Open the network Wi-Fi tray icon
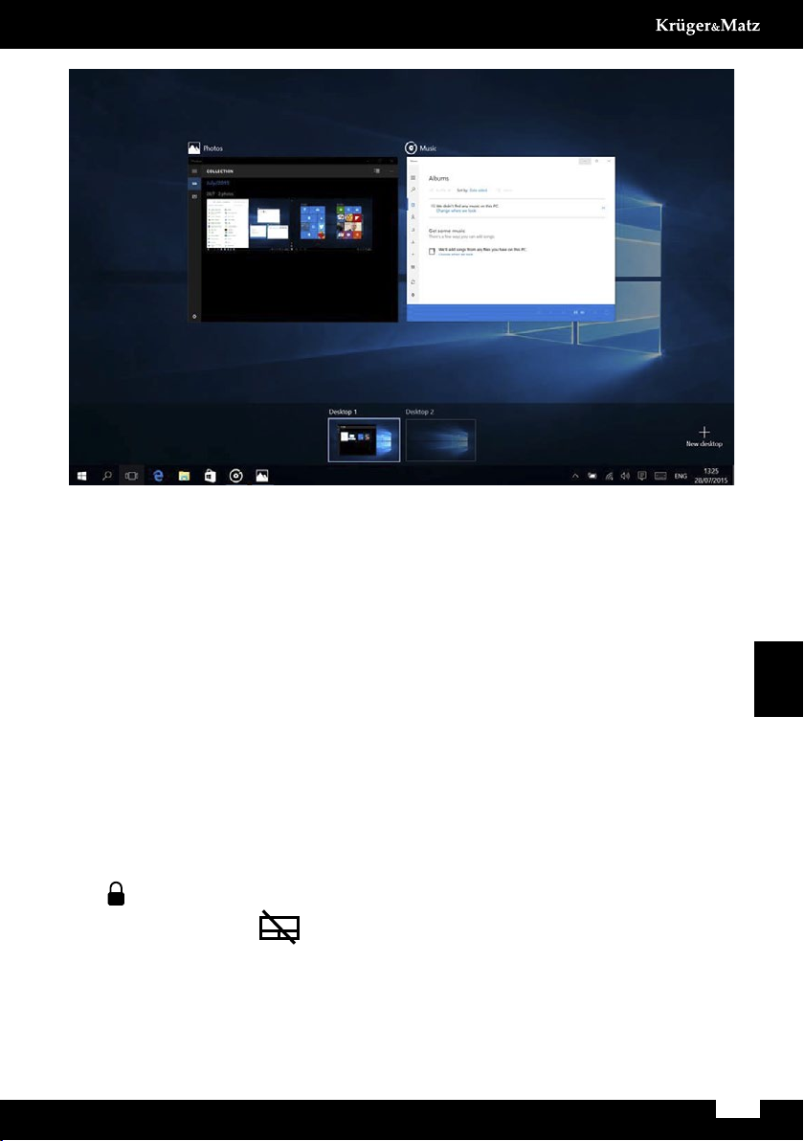 point(609,476)
